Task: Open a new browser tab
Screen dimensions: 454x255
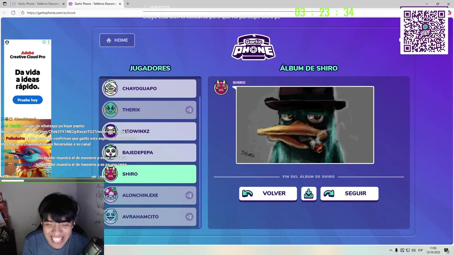Action: [x=128, y=4]
